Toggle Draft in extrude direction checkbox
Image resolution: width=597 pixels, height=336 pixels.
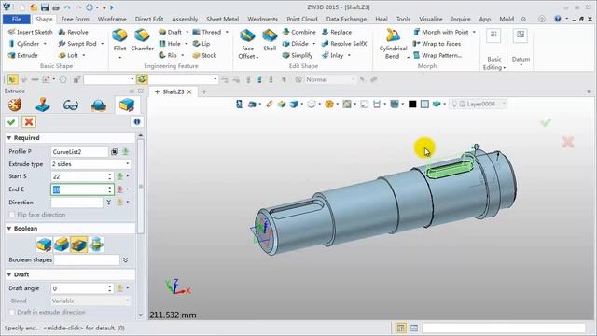[12, 312]
